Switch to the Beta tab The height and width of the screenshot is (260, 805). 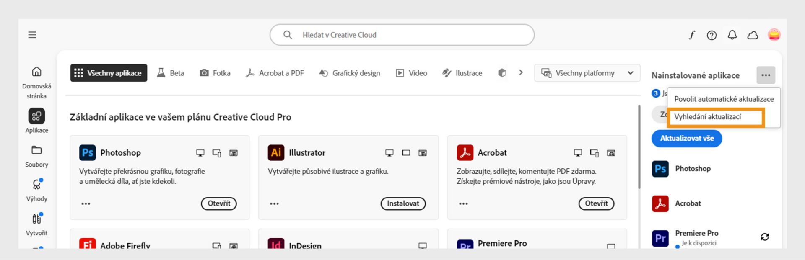[171, 73]
